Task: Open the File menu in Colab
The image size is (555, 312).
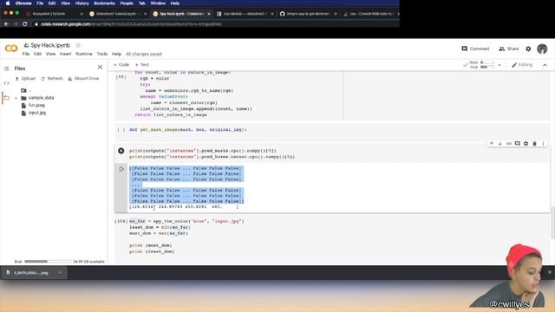Action: pyautogui.click(x=26, y=54)
